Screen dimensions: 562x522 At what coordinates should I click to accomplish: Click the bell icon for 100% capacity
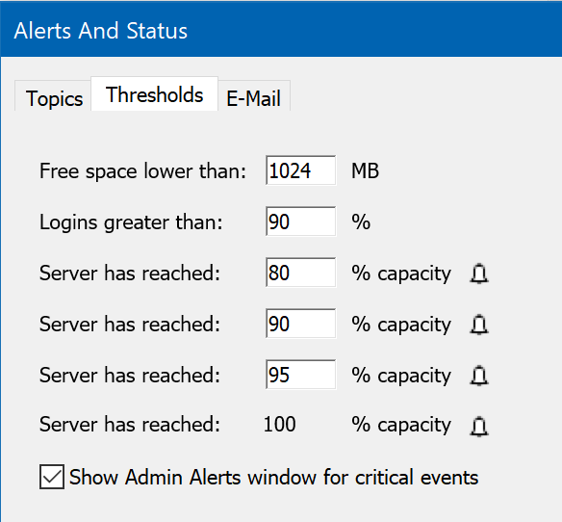pyautogui.click(x=479, y=427)
